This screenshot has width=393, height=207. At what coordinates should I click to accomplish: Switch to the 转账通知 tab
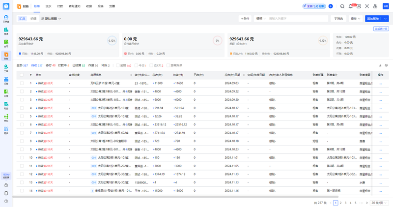click(75, 6)
